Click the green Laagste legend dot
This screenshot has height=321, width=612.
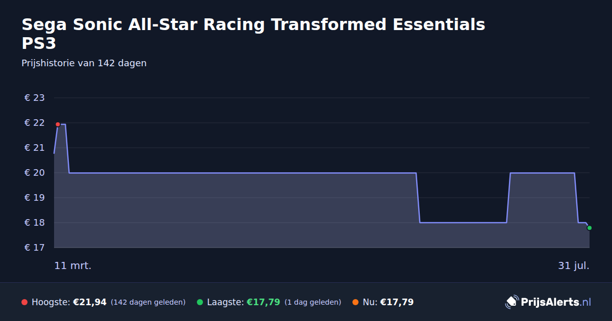(200, 302)
